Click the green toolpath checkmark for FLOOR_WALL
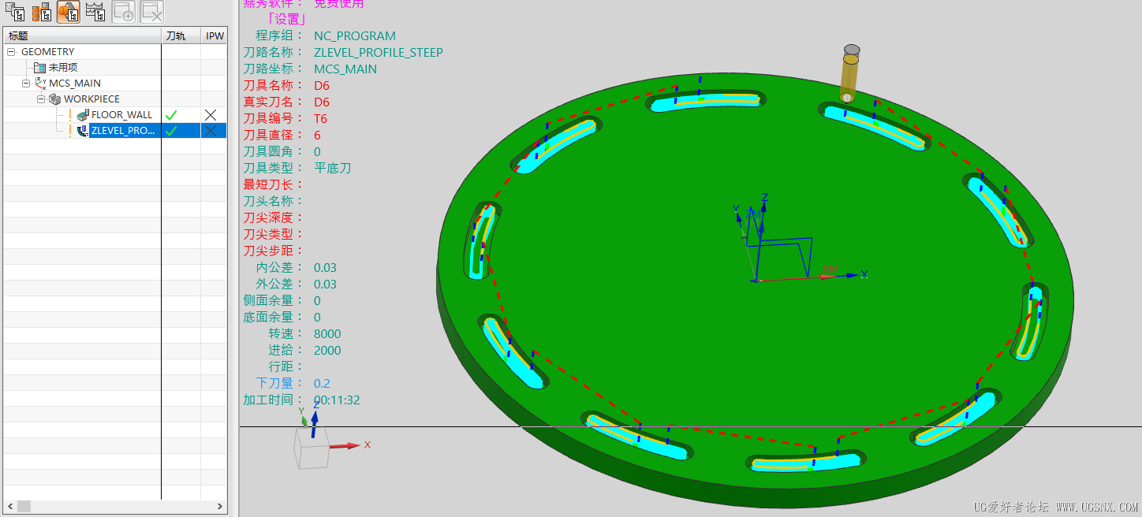Image resolution: width=1142 pixels, height=517 pixels. tap(171, 115)
